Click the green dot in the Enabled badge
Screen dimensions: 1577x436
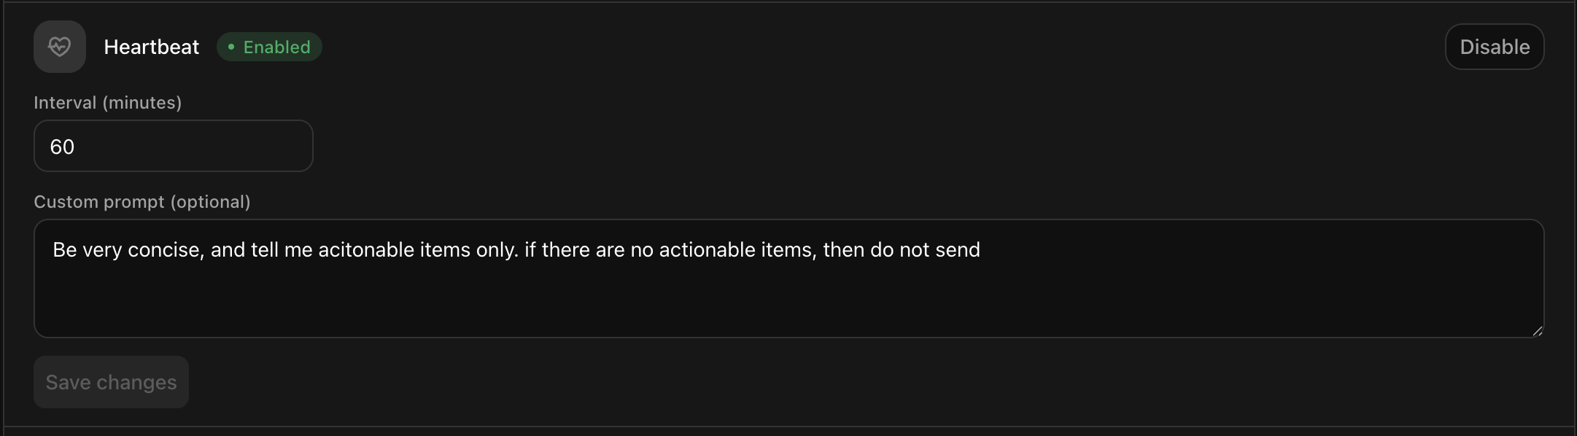[230, 47]
